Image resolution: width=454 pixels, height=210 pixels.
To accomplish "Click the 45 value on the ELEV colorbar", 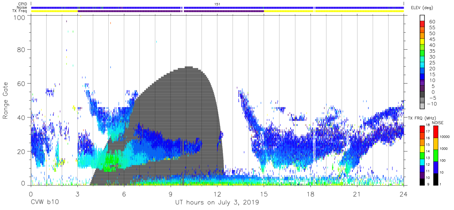I will coord(432,39).
